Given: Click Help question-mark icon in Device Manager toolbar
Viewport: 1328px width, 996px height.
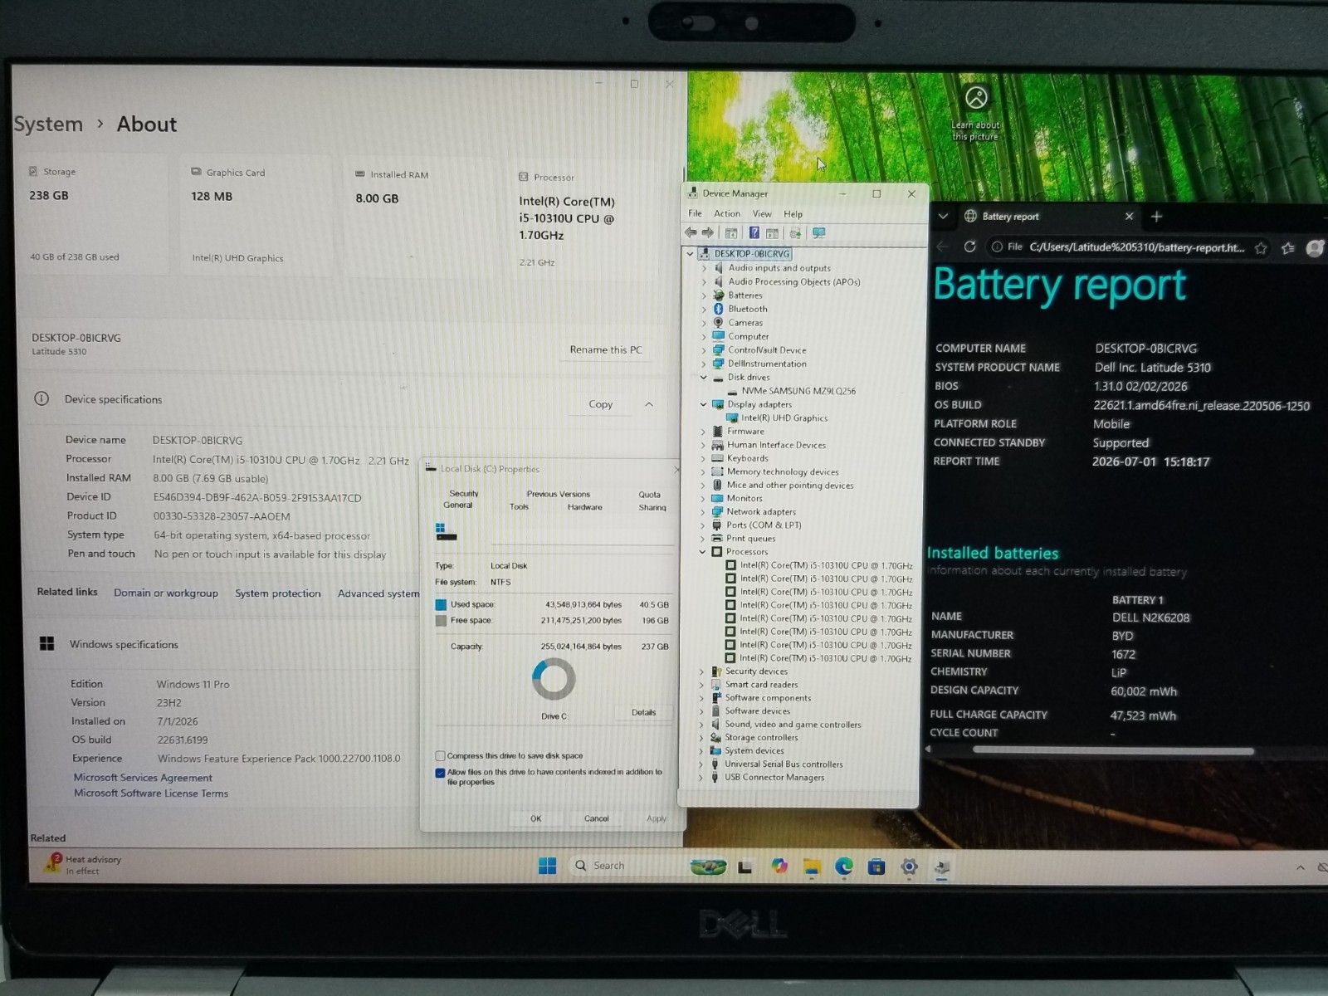Looking at the screenshot, I should (x=754, y=233).
